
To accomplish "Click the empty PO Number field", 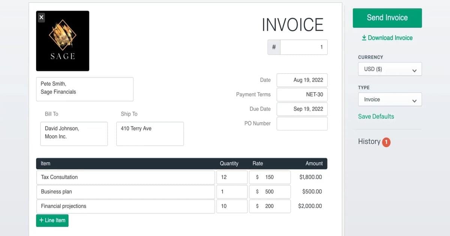I will pos(302,124).
